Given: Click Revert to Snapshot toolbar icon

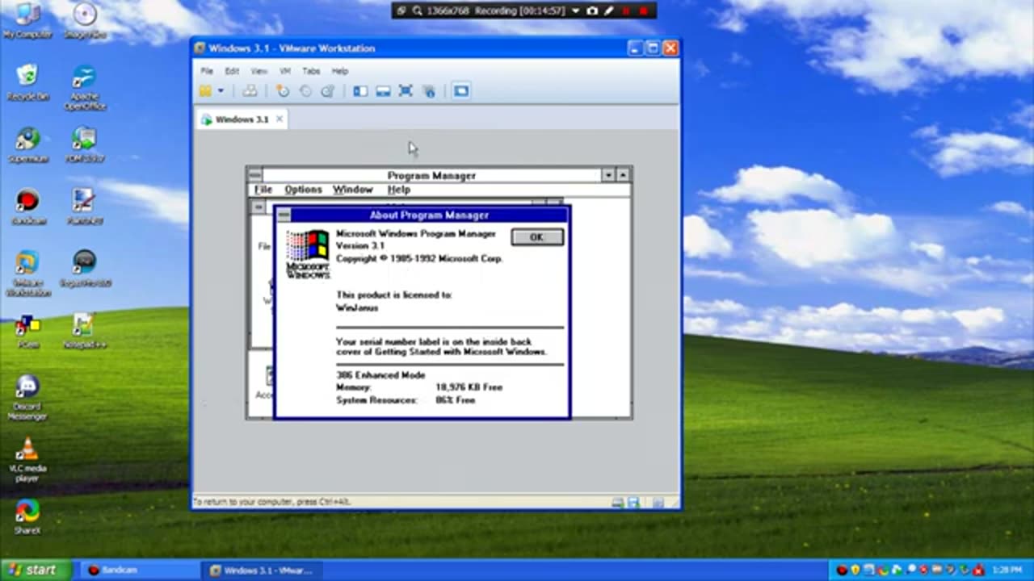Looking at the screenshot, I should coord(305,91).
